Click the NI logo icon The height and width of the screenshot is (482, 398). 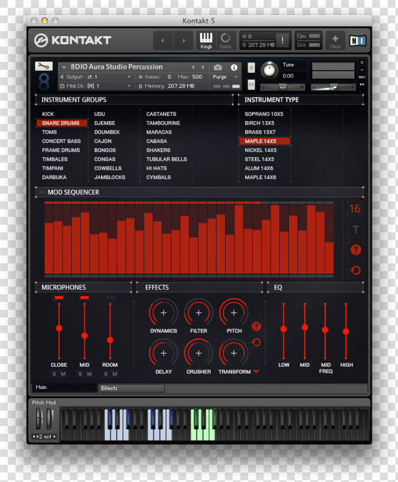(358, 41)
